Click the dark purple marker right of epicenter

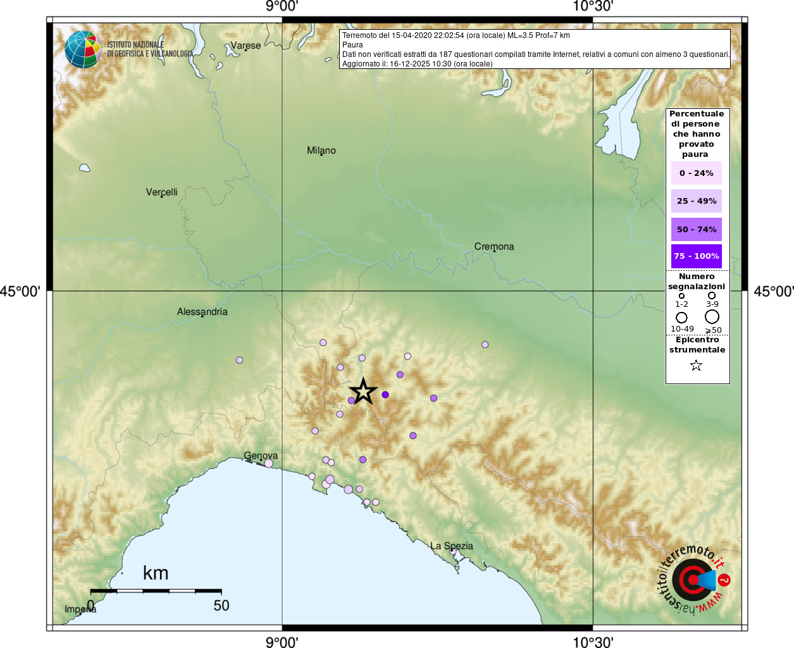(x=385, y=395)
